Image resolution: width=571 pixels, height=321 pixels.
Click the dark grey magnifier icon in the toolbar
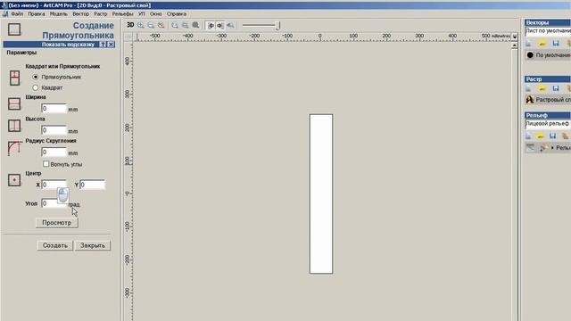196,25
